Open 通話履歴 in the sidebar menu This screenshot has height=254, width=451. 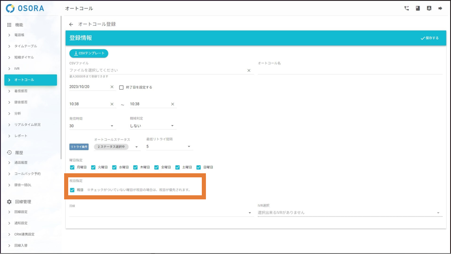21,163
